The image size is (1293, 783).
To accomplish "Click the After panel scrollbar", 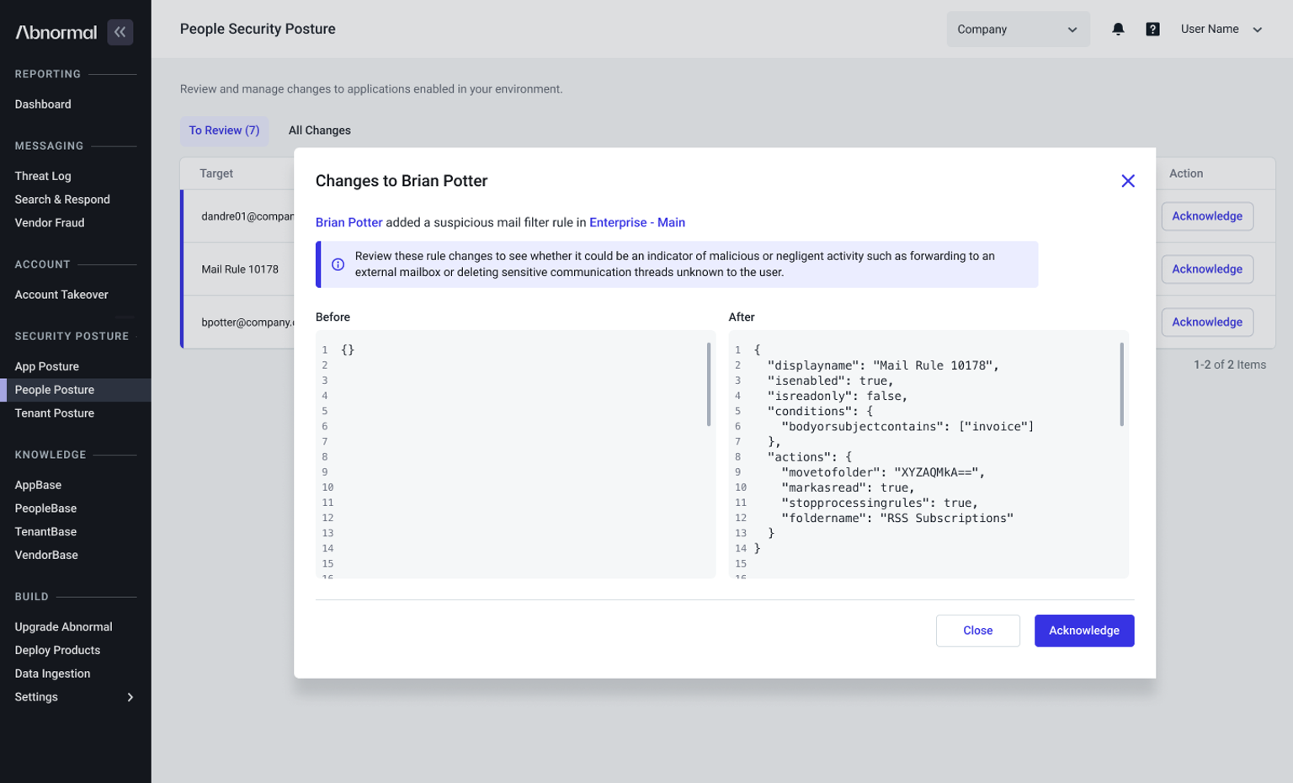I will [1121, 385].
